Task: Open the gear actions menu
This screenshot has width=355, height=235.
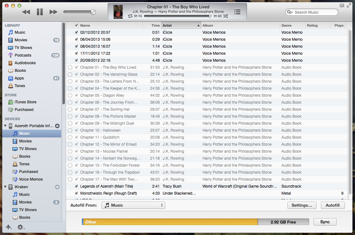Action: click(21, 227)
